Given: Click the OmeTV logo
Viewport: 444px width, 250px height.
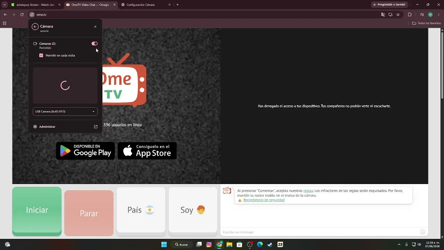Looking at the screenshot, I should coord(124,80).
